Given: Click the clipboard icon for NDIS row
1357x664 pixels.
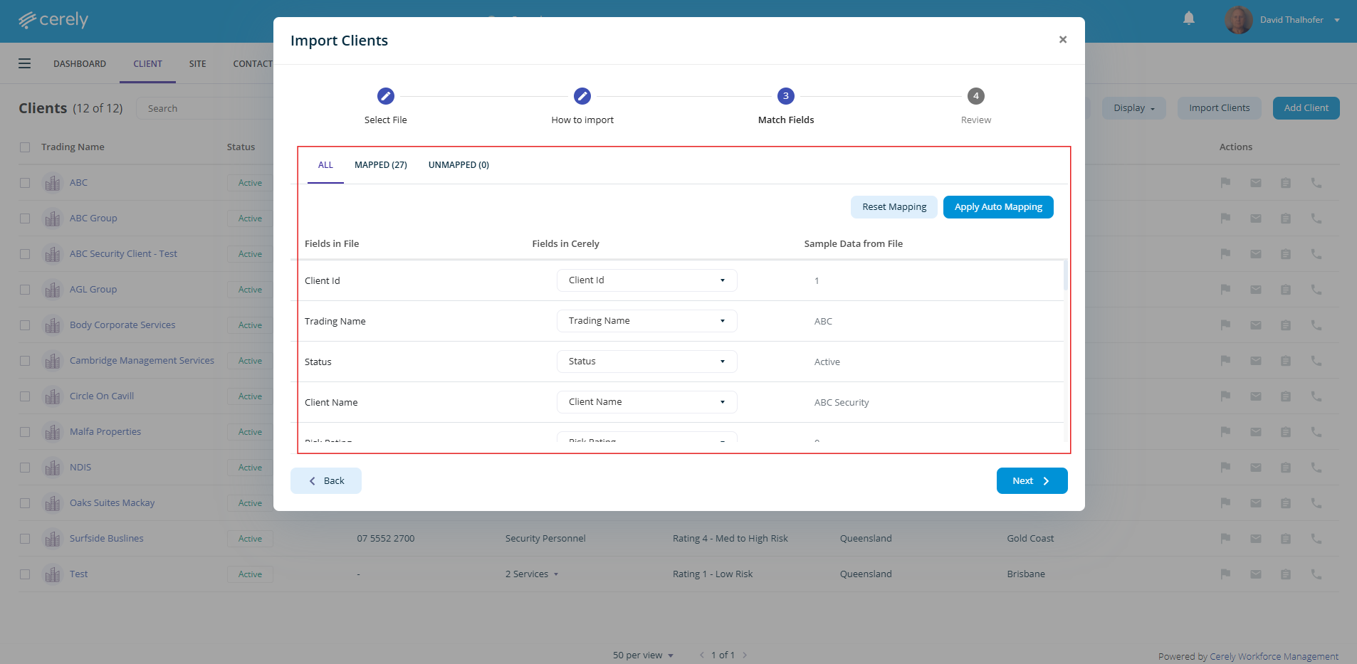Looking at the screenshot, I should pos(1285,468).
